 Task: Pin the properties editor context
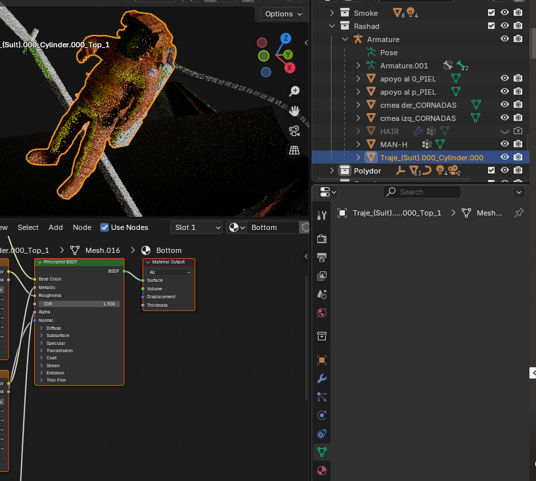click(x=518, y=213)
